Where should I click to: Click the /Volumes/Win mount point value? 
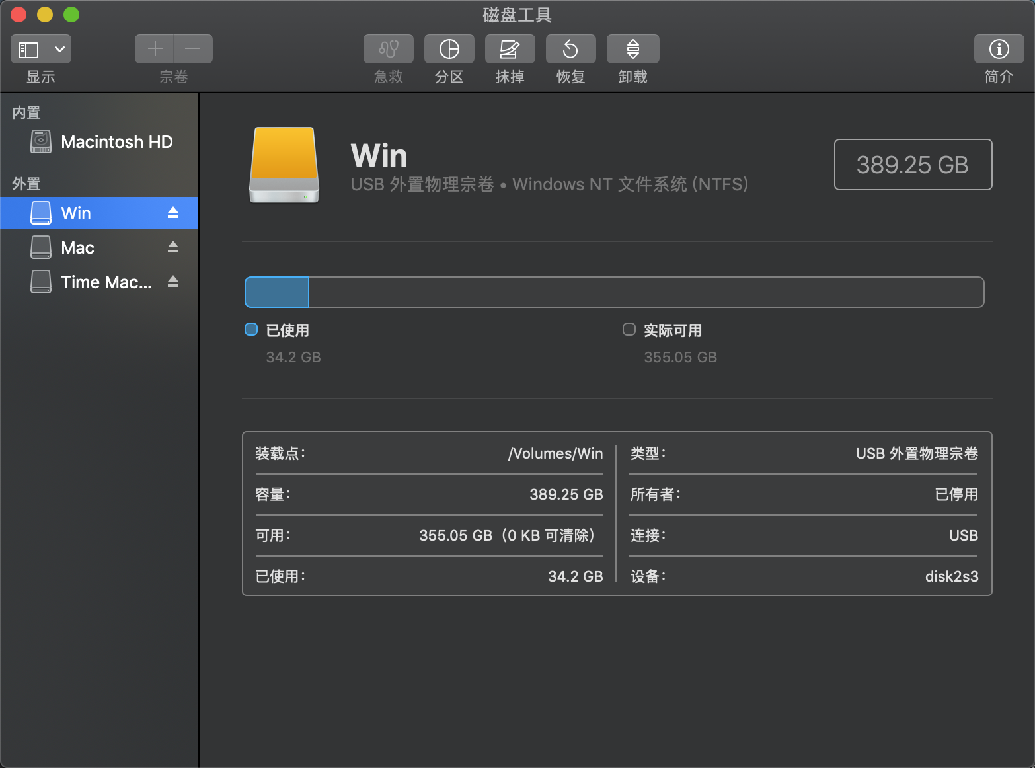tap(555, 453)
